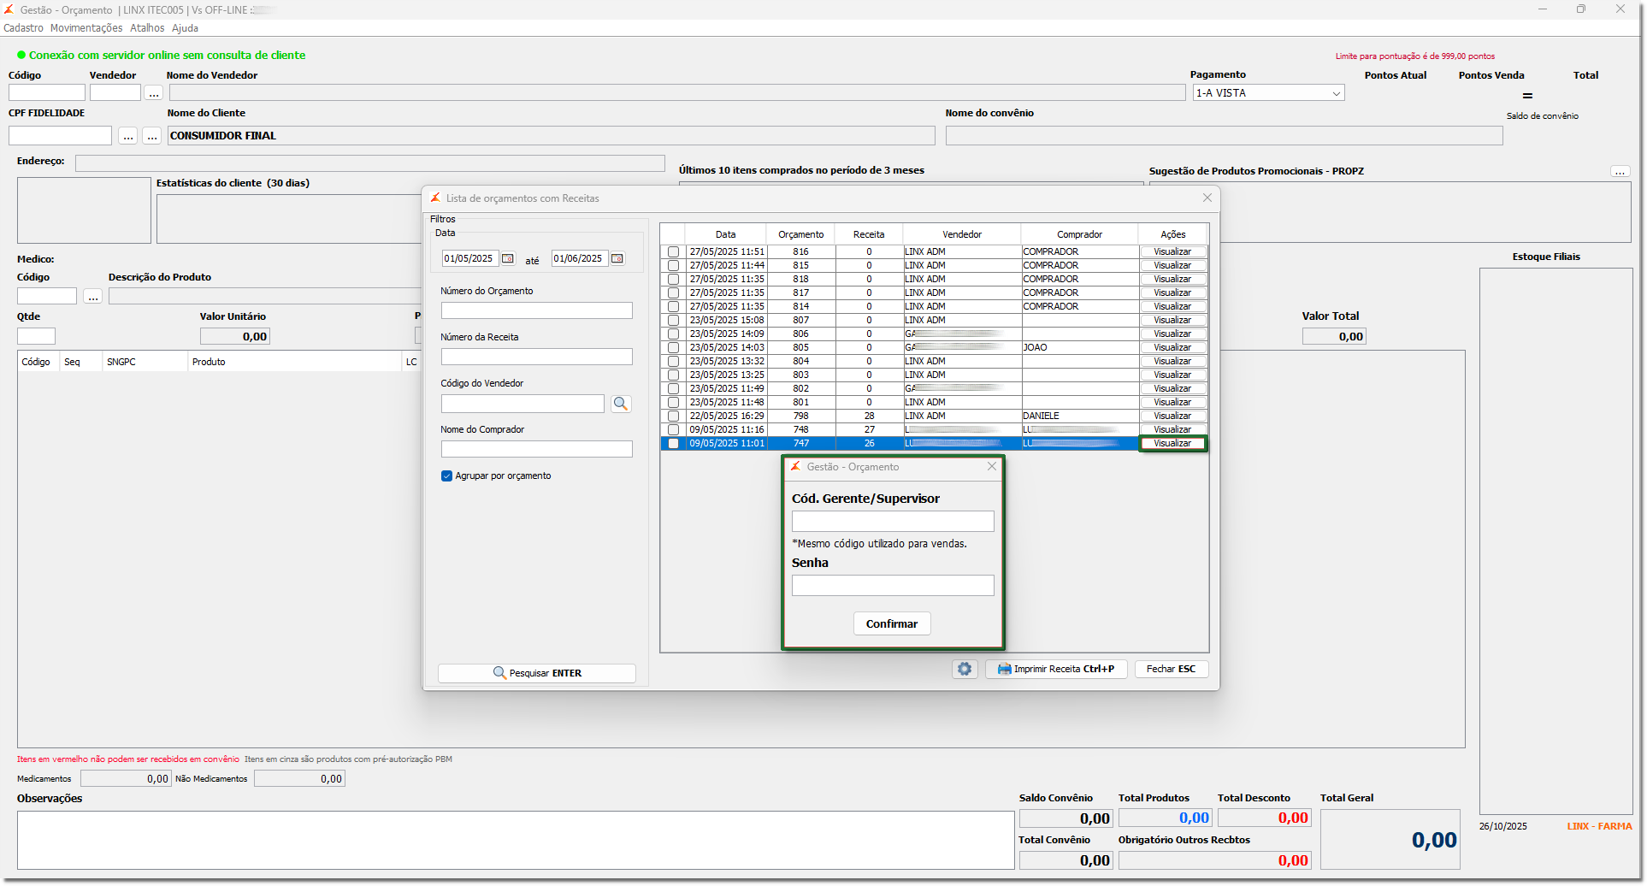The height and width of the screenshot is (886, 1647).
Task: Click the CPF FIDELIDADE input field
Action: coord(60,135)
